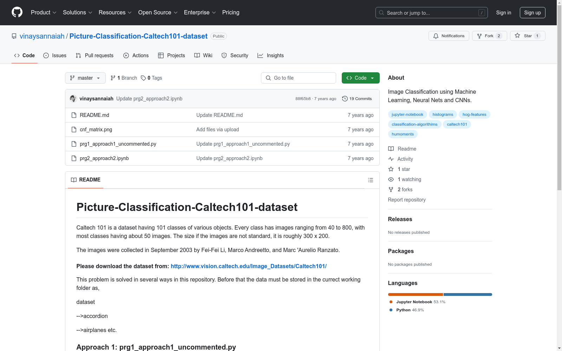Screen dimensions: 562x351
Task: Click file icon next to prg2_approach2.ipynb
Action: click(x=74, y=158)
